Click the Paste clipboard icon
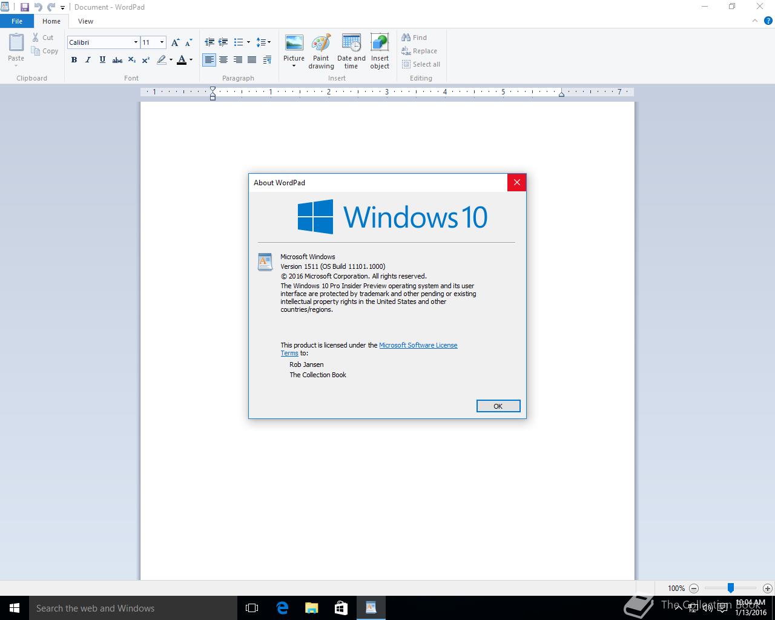This screenshot has height=620, width=775. [x=16, y=42]
